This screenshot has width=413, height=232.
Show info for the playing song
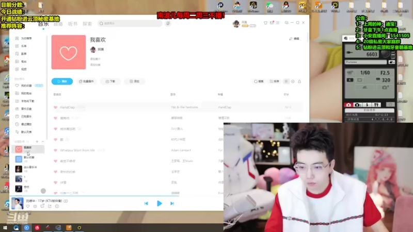coord(57,206)
